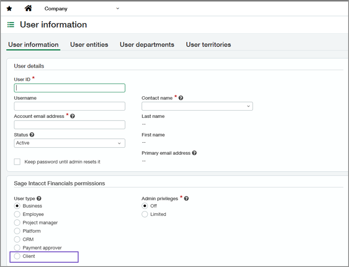349x267 pixels.
Task: Open the User departments tab
Action: click(x=147, y=45)
